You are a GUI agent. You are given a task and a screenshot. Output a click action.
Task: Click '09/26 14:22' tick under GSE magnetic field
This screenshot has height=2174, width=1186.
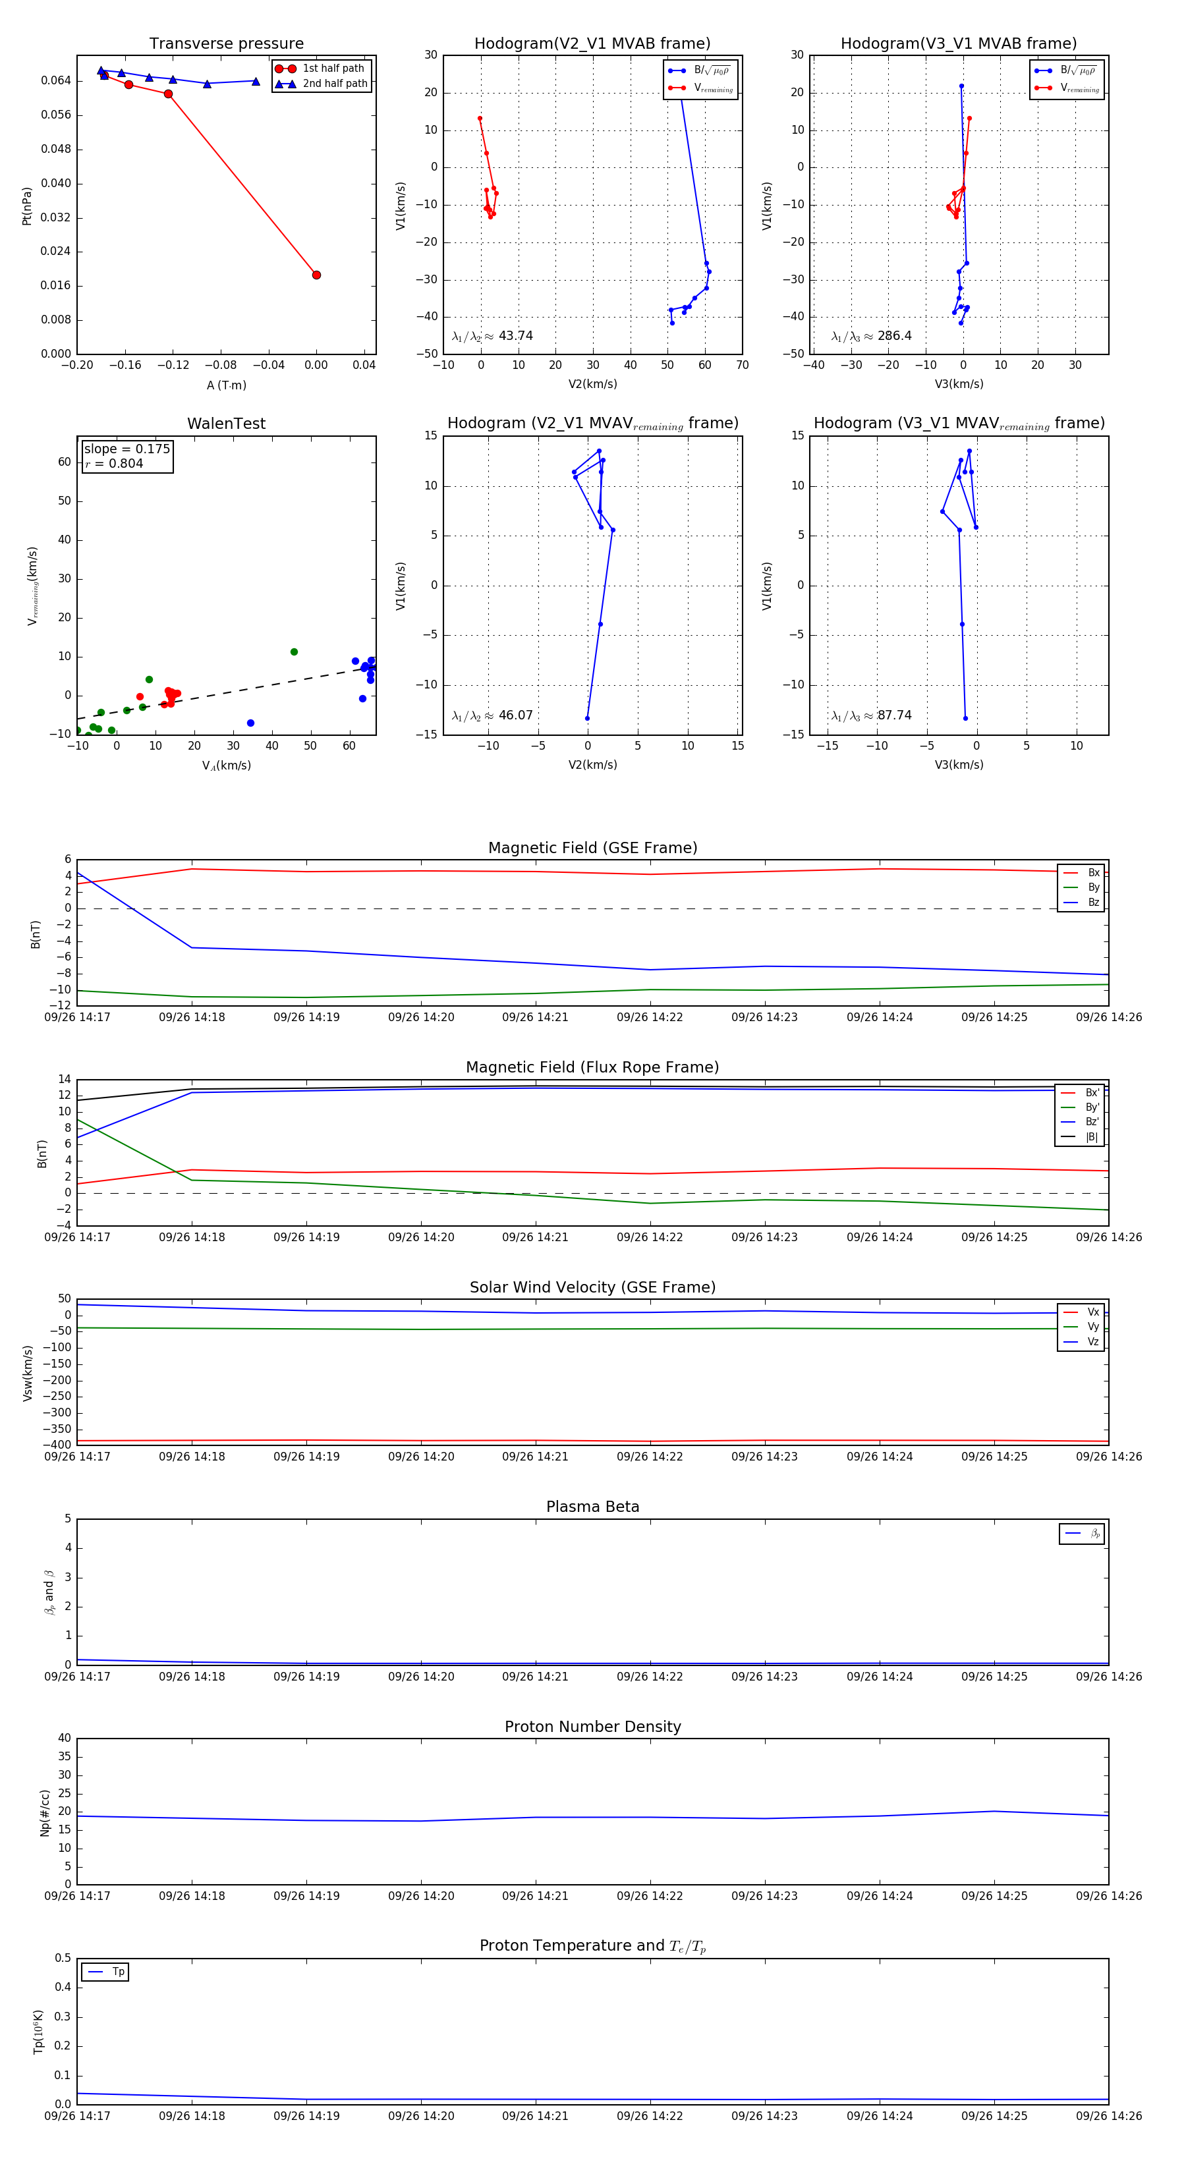click(x=650, y=1017)
